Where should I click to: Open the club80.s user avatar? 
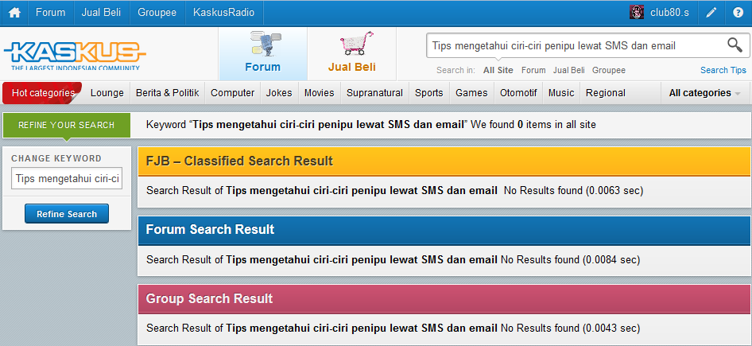[637, 13]
